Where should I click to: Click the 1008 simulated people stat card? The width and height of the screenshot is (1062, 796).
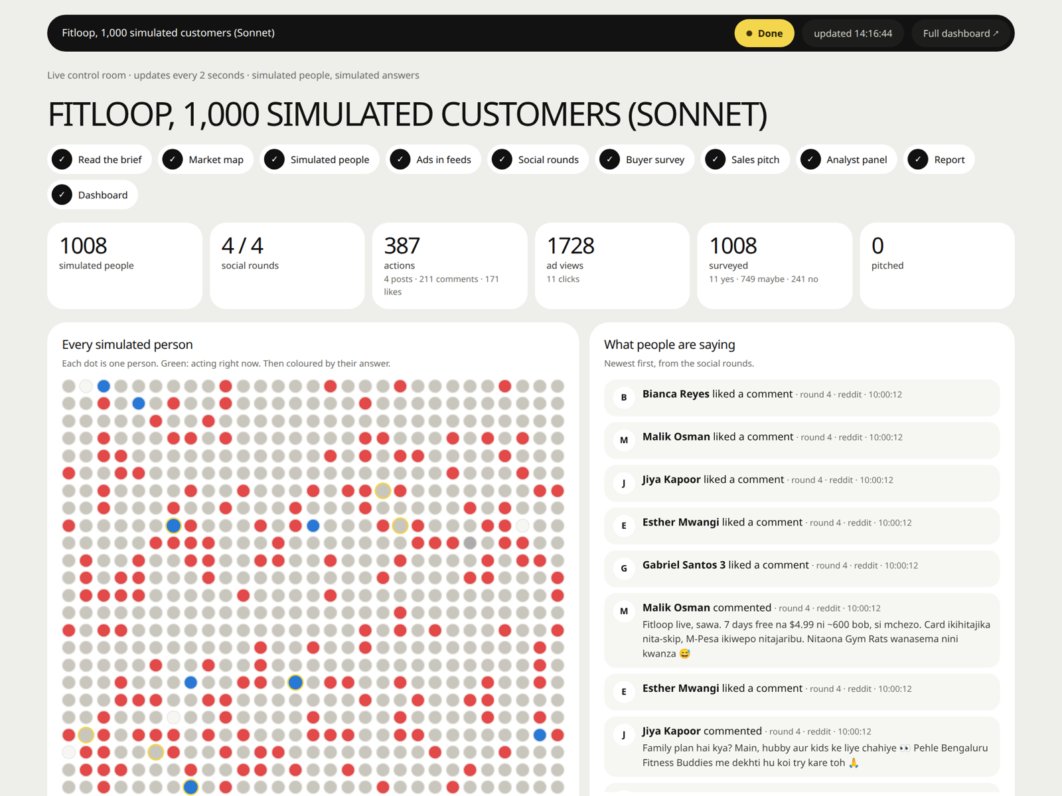pos(125,265)
